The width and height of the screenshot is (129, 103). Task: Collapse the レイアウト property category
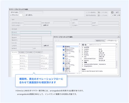[x=82, y=47]
